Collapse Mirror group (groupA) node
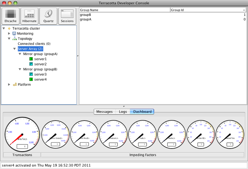This screenshot has height=169, width=248. pyautogui.click(x=20, y=54)
